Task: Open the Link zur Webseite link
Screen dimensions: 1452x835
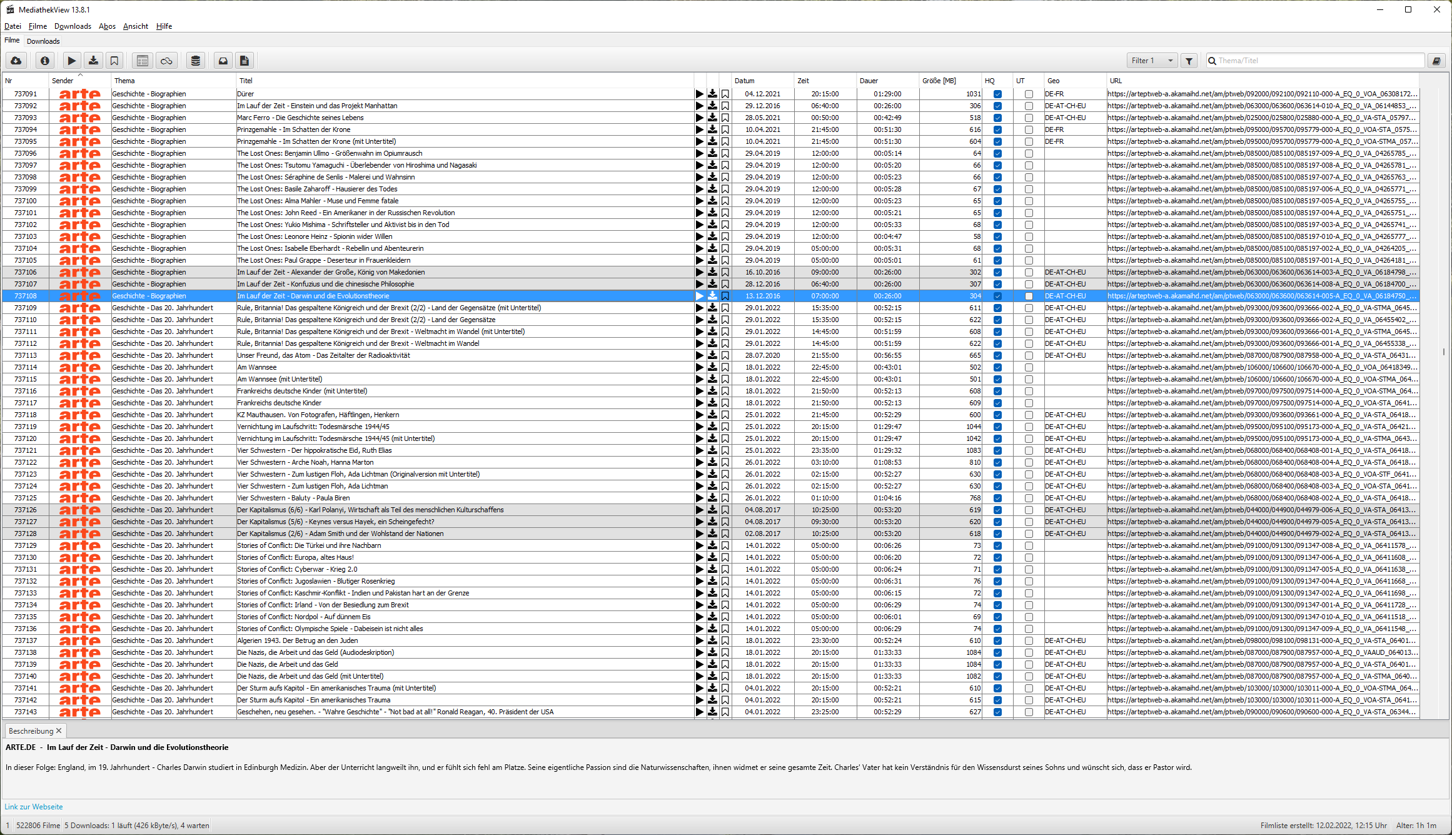Action: point(33,807)
